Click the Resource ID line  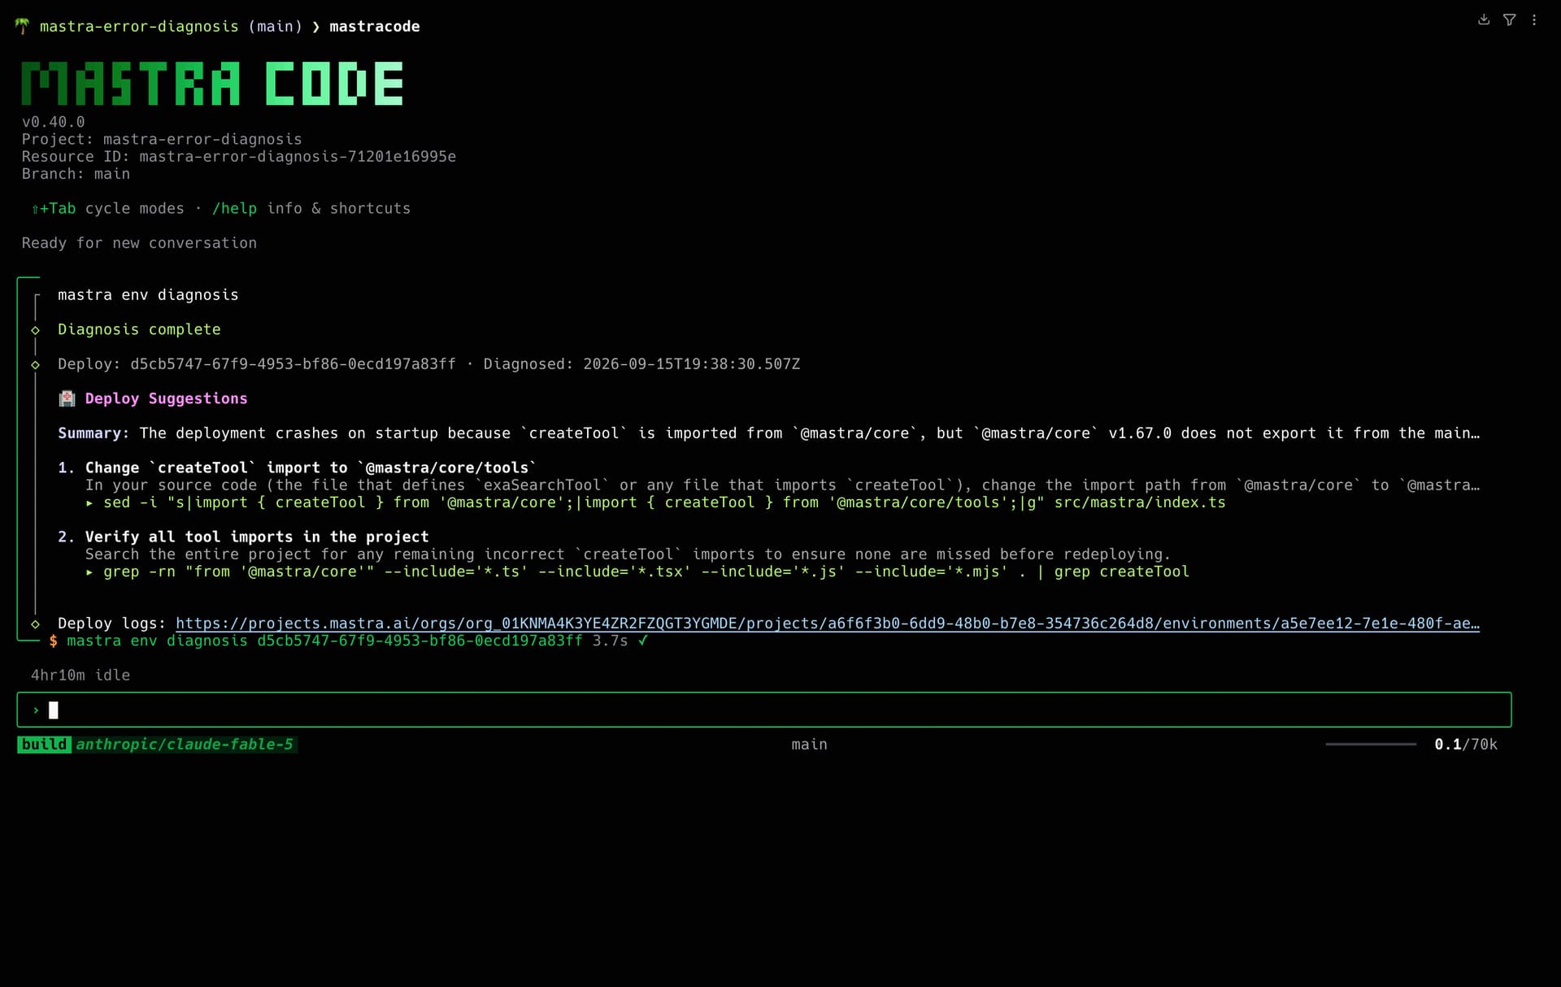click(239, 156)
